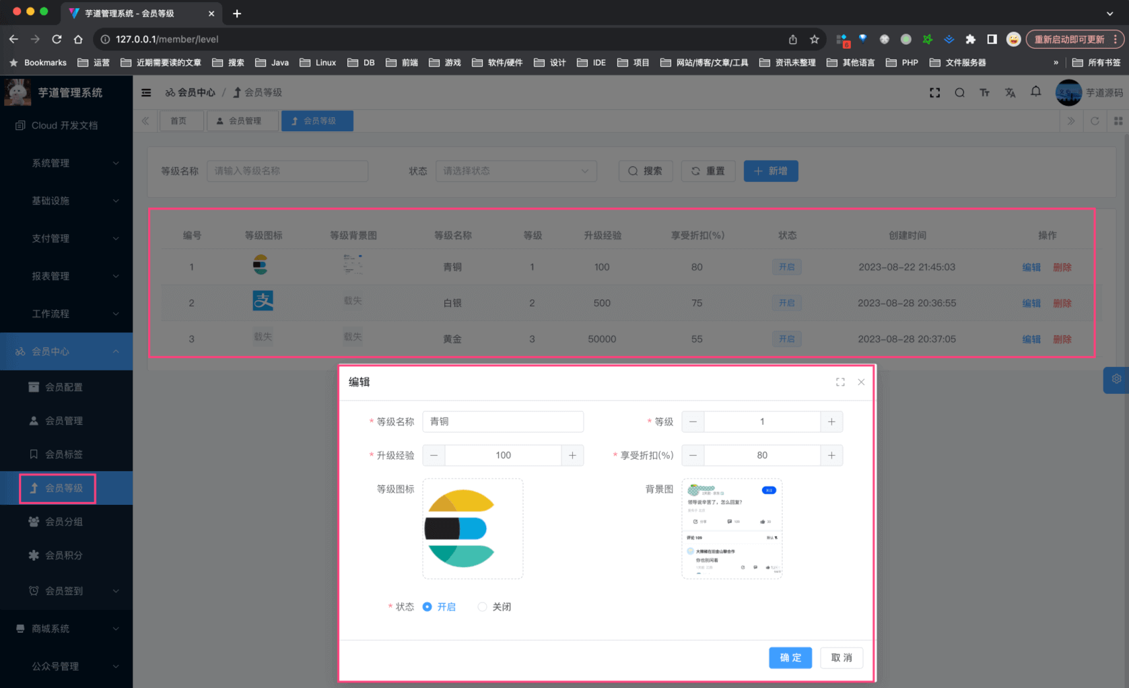Click the font size icon in the header
This screenshot has height=688, width=1129.
coord(984,93)
